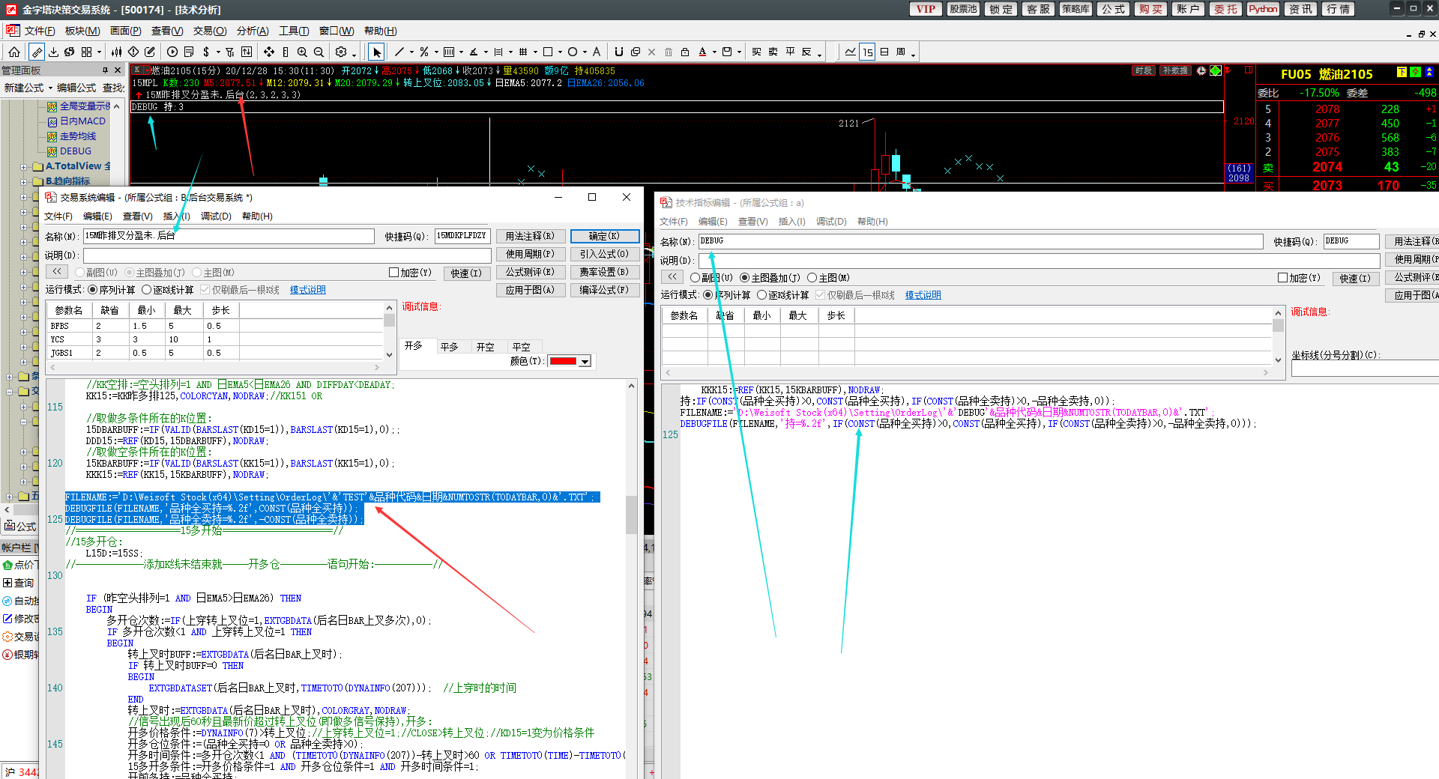Expand the B.趋向指标 folder tree node
This screenshot has height=779, width=1439.
pos(23,182)
